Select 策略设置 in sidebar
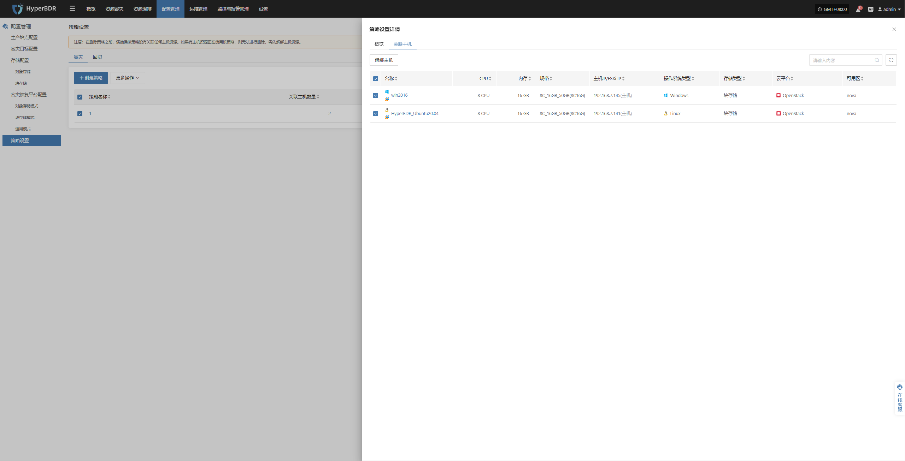Screen dimensions: 905x461 [x=32, y=140]
